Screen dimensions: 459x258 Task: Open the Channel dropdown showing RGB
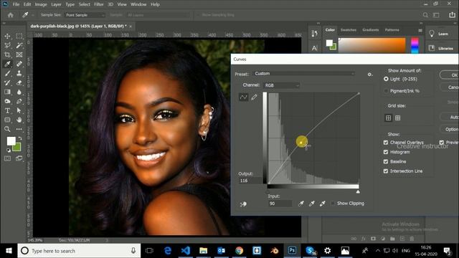281,85
